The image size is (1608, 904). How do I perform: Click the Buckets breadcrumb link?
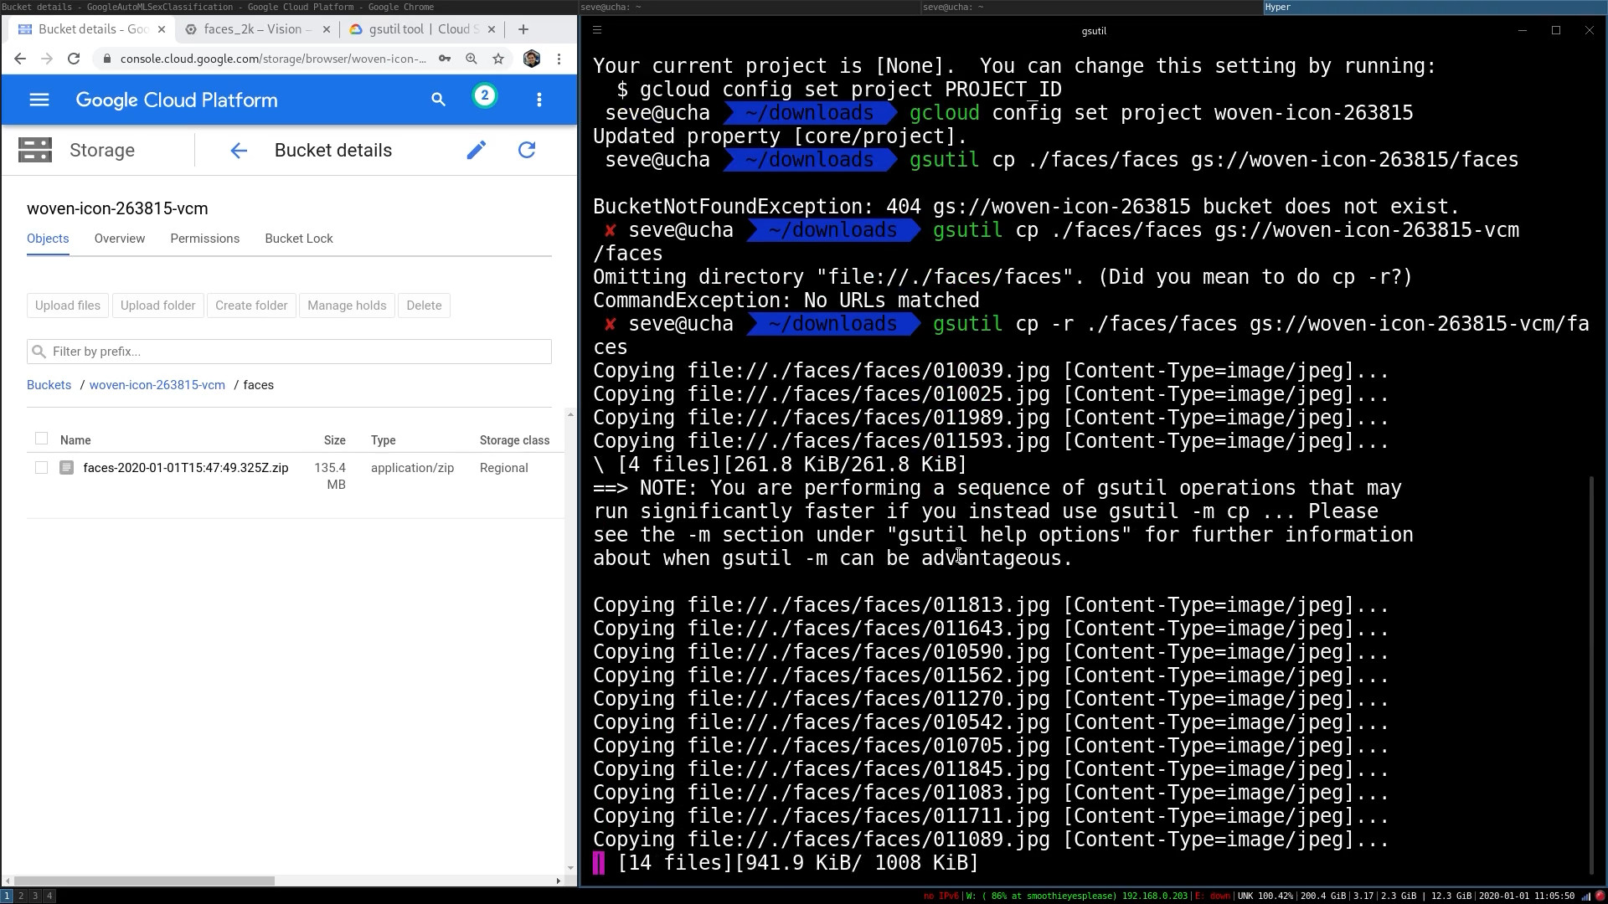(x=49, y=384)
